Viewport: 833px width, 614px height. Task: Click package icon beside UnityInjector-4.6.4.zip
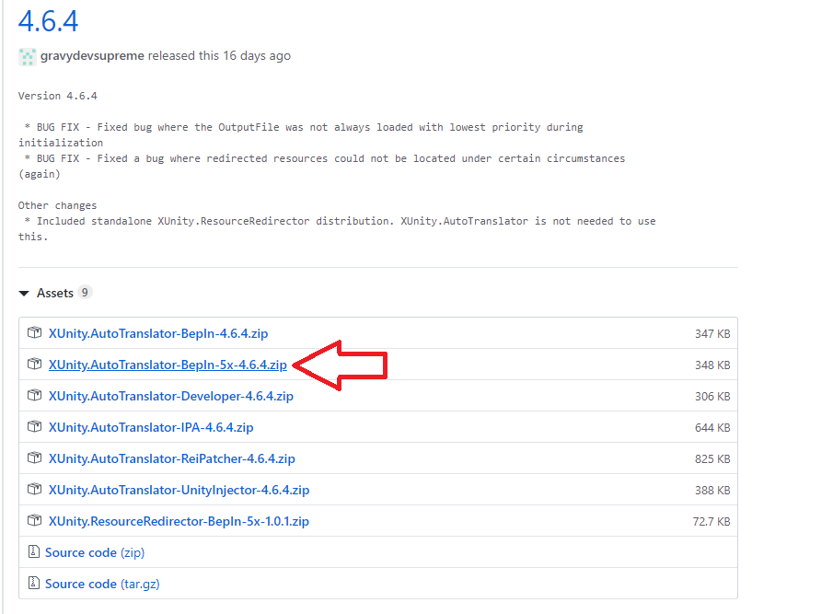point(35,489)
